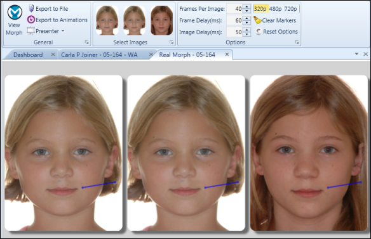Open the Presenter dropdown
Image resolution: width=371 pixels, height=239 pixels.
coord(63,31)
